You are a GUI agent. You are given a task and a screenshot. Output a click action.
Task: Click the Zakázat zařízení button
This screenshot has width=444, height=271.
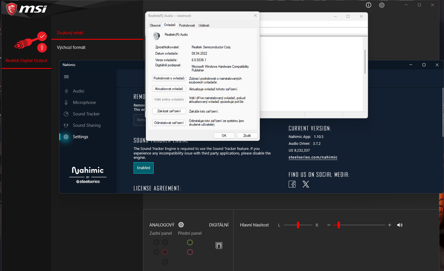click(x=169, y=111)
